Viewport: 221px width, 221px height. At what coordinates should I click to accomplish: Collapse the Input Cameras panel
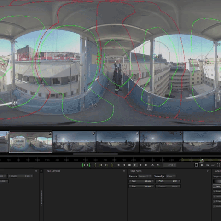[x=124, y=171]
